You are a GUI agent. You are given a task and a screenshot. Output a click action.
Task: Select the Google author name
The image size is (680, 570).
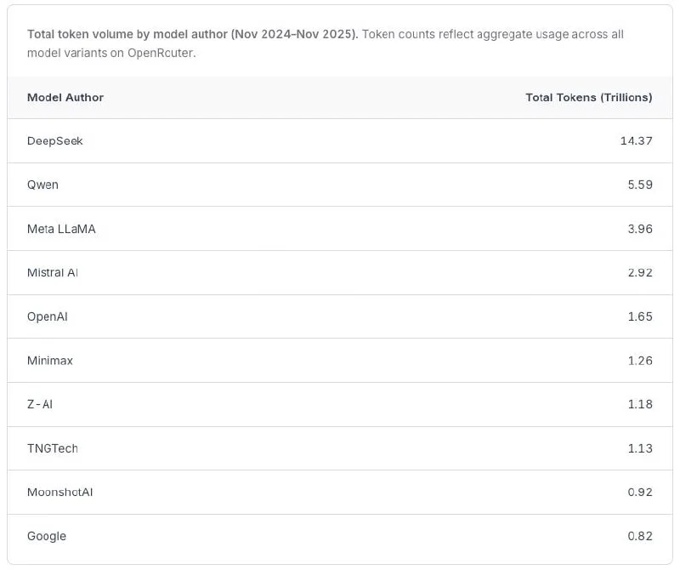click(47, 536)
